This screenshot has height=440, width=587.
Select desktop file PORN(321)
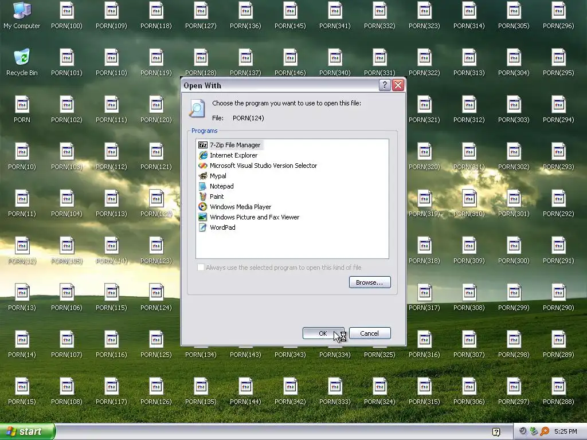(424, 109)
